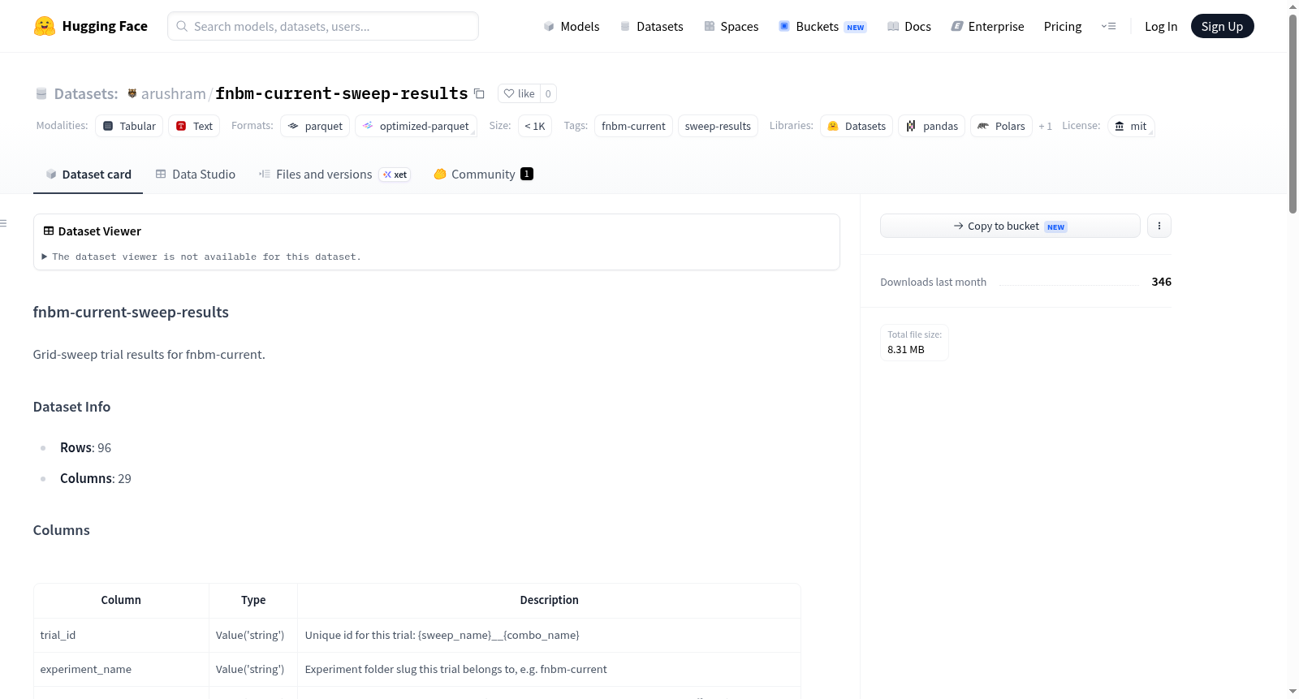Open Buckets in the top navigation
This screenshot has width=1299, height=699.
[822, 26]
